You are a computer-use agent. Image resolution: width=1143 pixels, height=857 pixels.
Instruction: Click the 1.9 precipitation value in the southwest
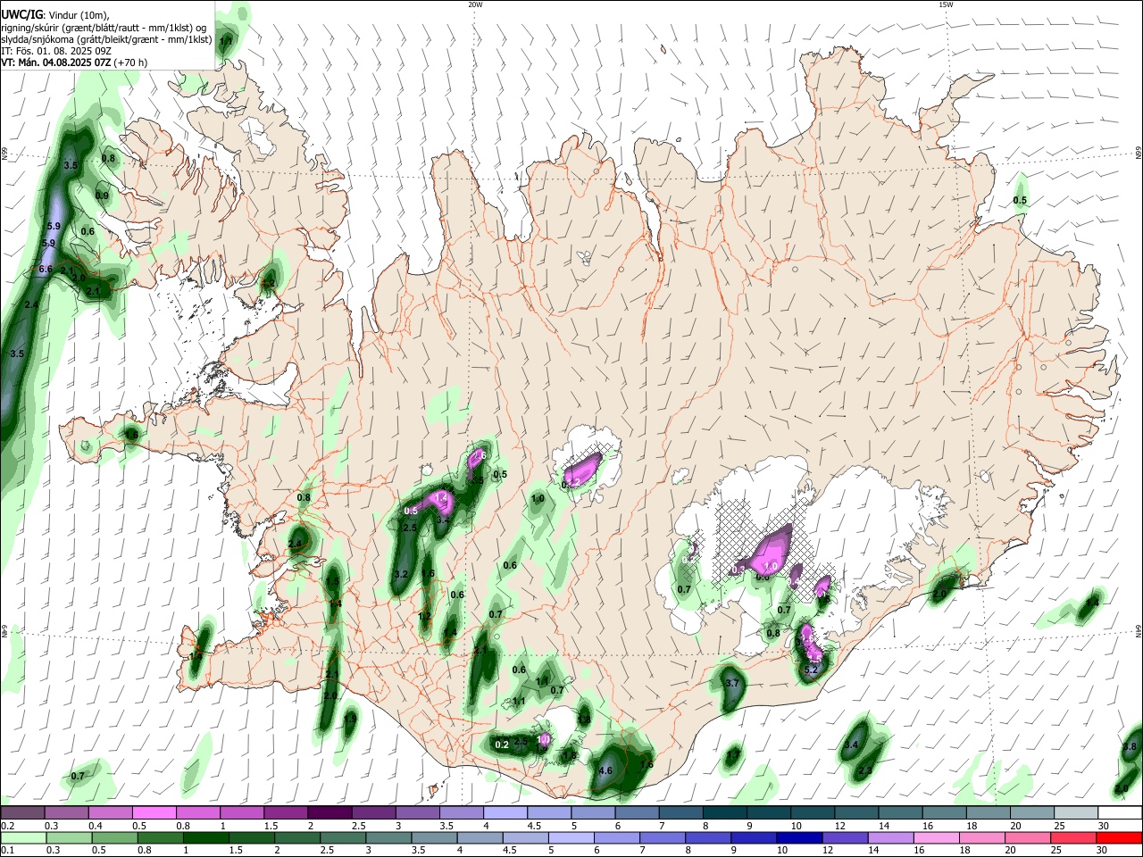tap(350, 719)
